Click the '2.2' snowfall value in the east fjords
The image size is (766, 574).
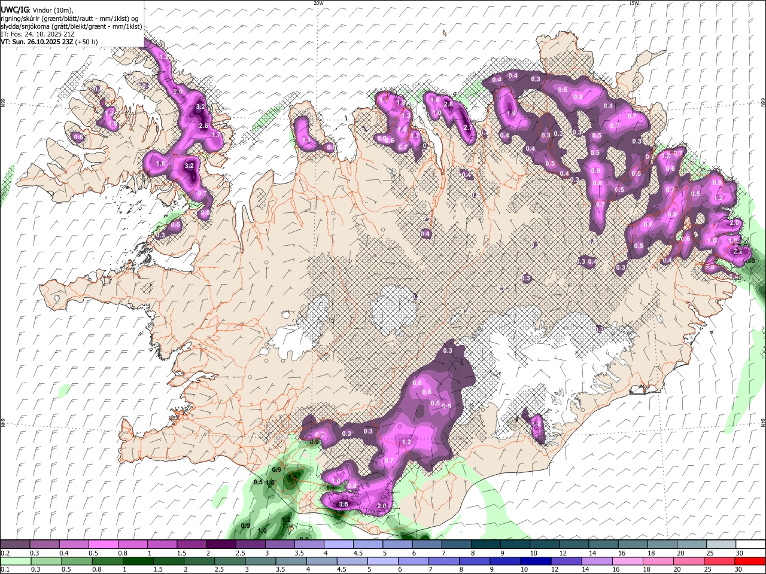coord(738,251)
